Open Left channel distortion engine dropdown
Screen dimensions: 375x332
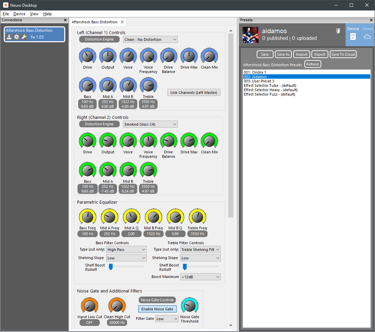(150, 40)
